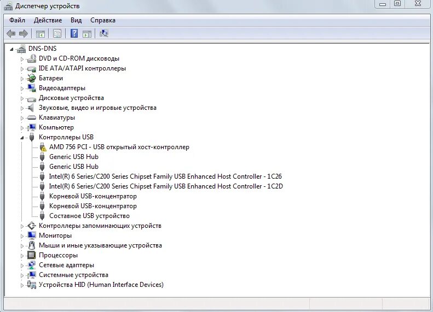Viewport: 433px width, 312px height.
Task: Open the Справка menu
Action: 103,20
